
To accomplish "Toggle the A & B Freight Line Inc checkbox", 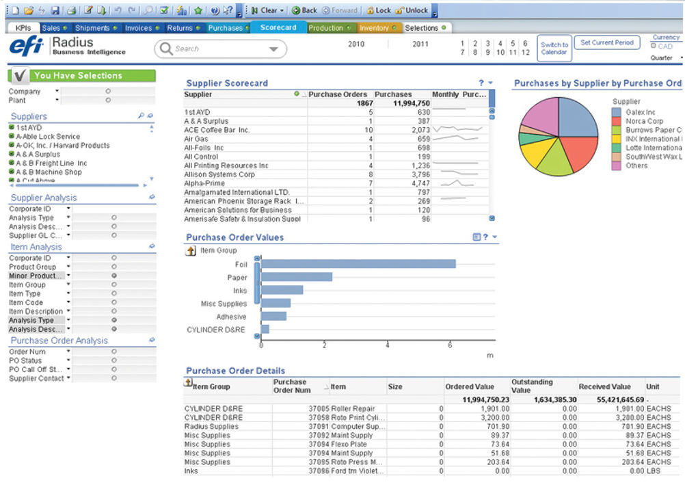I will tap(12, 163).
